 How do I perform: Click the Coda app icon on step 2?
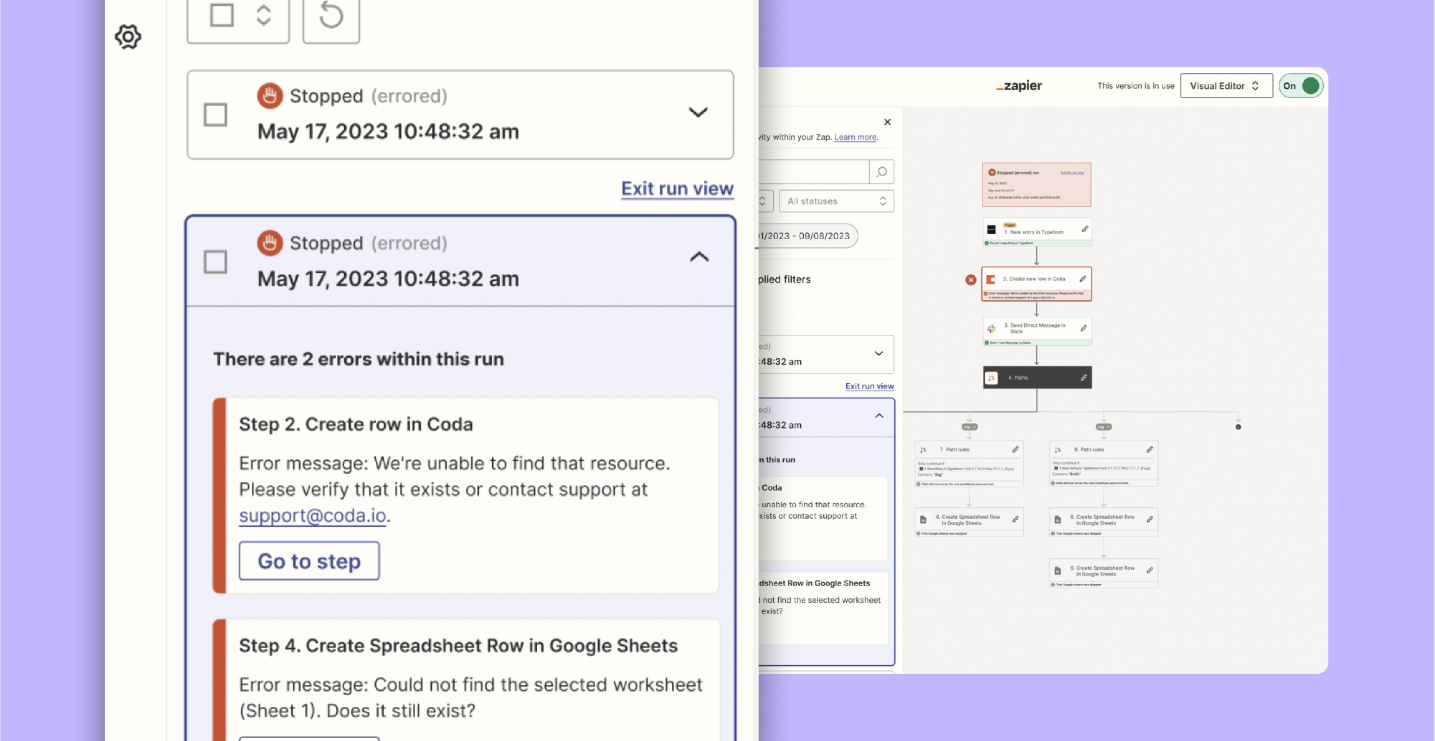pos(990,279)
